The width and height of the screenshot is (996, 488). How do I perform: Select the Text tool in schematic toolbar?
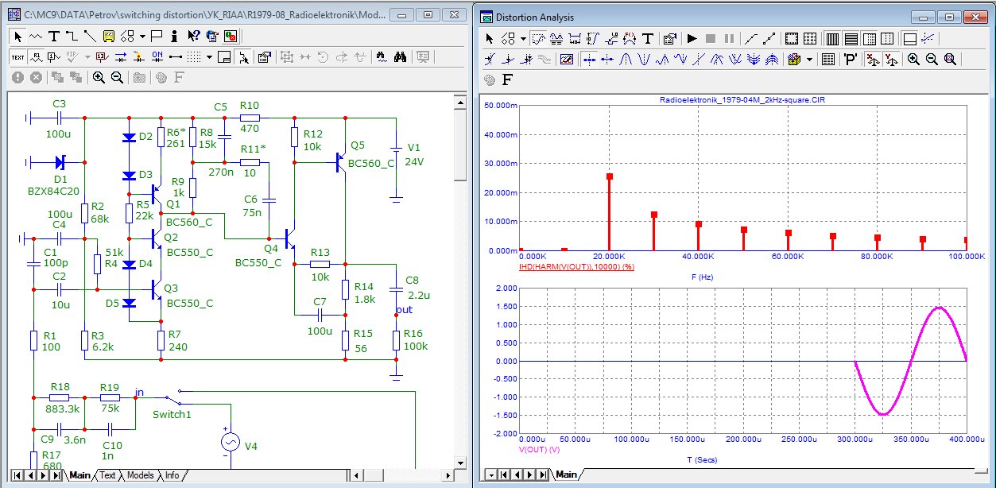point(54,36)
